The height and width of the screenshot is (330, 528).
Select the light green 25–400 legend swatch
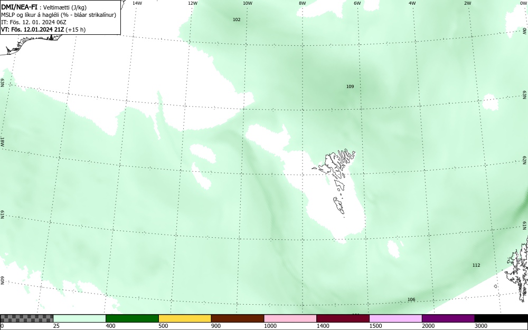click(80, 318)
